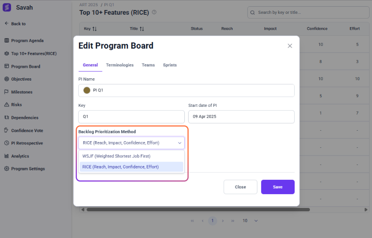Switch to the Terminologies tab
The image size is (372, 238).
(x=120, y=65)
